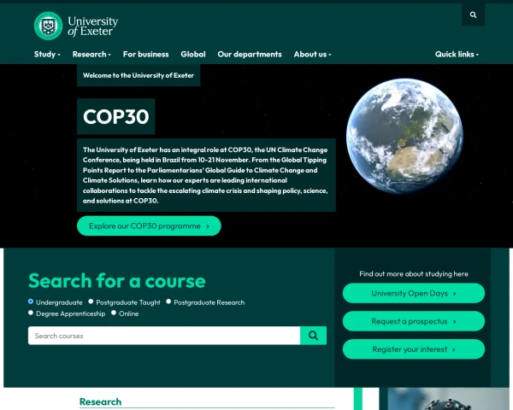513x410 pixels.
Task: Click the University Open Days button
Action: pos(414,293)
